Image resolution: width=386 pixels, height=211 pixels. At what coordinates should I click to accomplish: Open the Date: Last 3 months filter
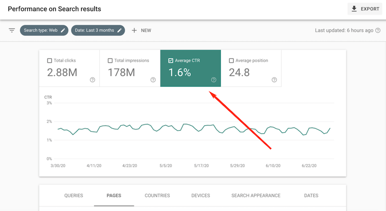pyautogui.click(x=95, y=30)
